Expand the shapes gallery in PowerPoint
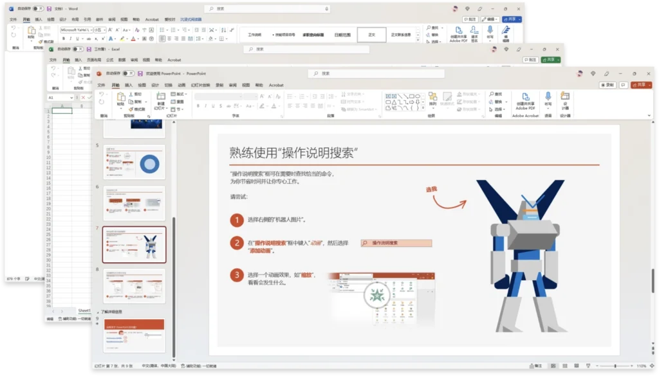Screen dimensions: 659x376 tap(423, 109)
